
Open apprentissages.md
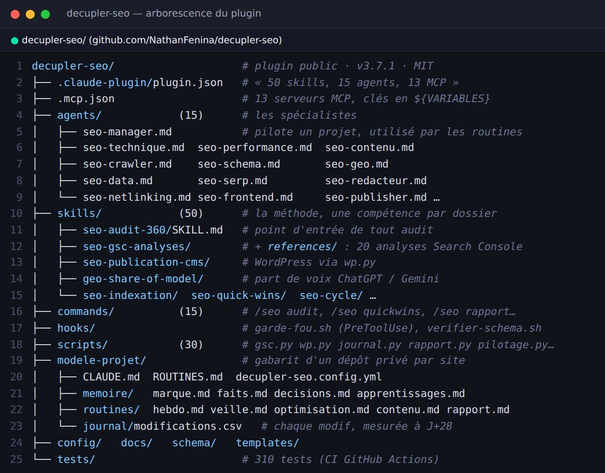click(410, 393)
